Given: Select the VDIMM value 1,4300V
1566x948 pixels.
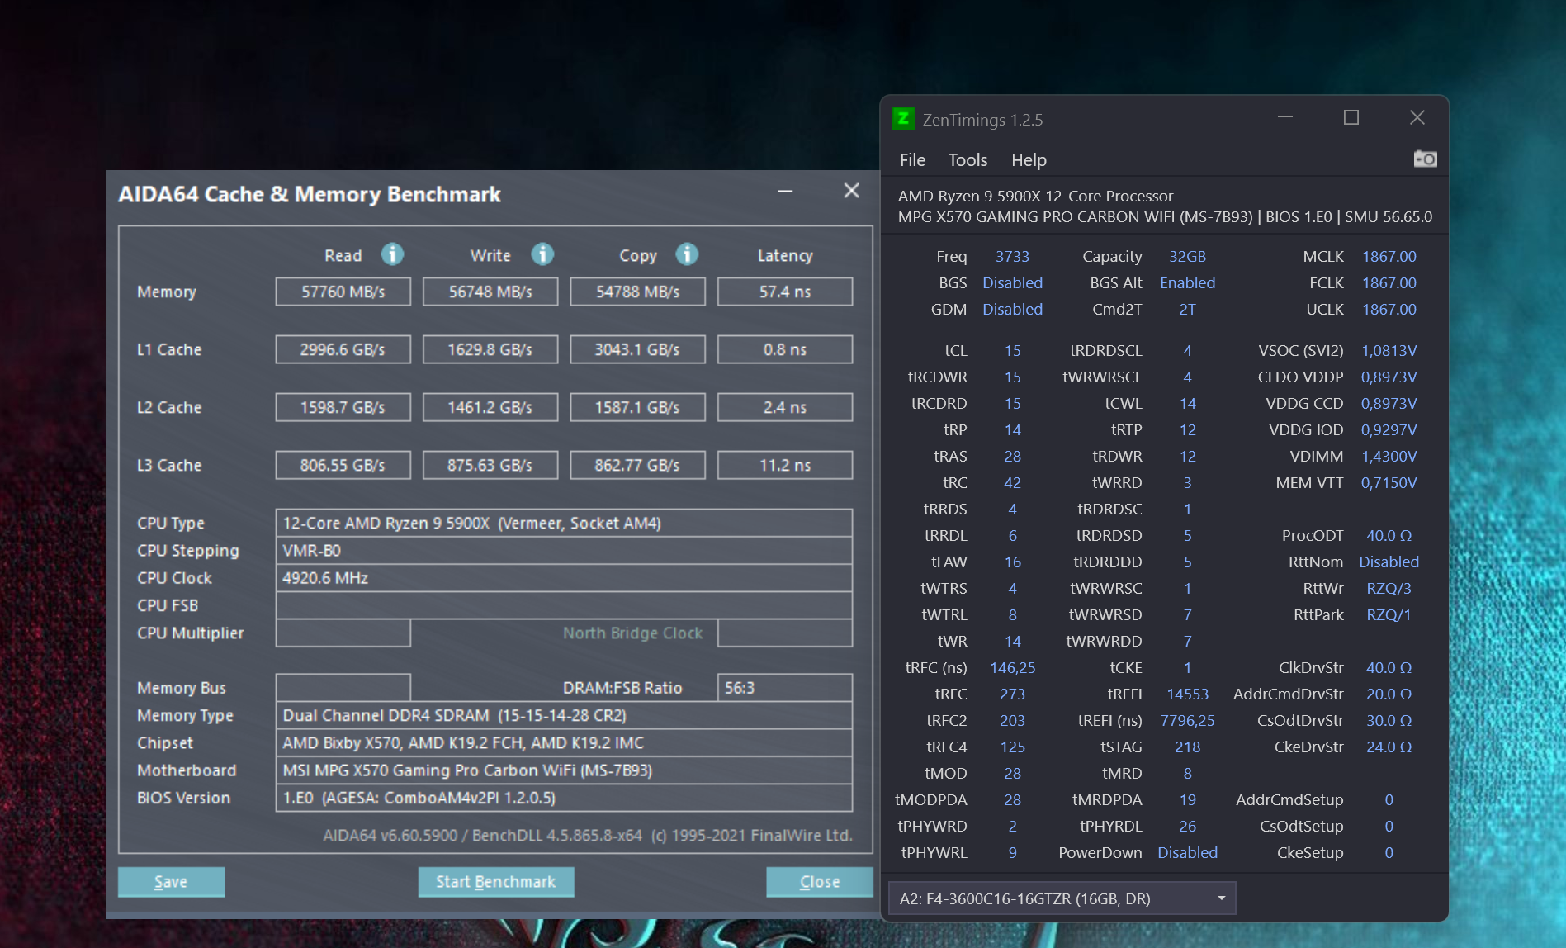Looking at the screenshot, I should [1389, 457].
